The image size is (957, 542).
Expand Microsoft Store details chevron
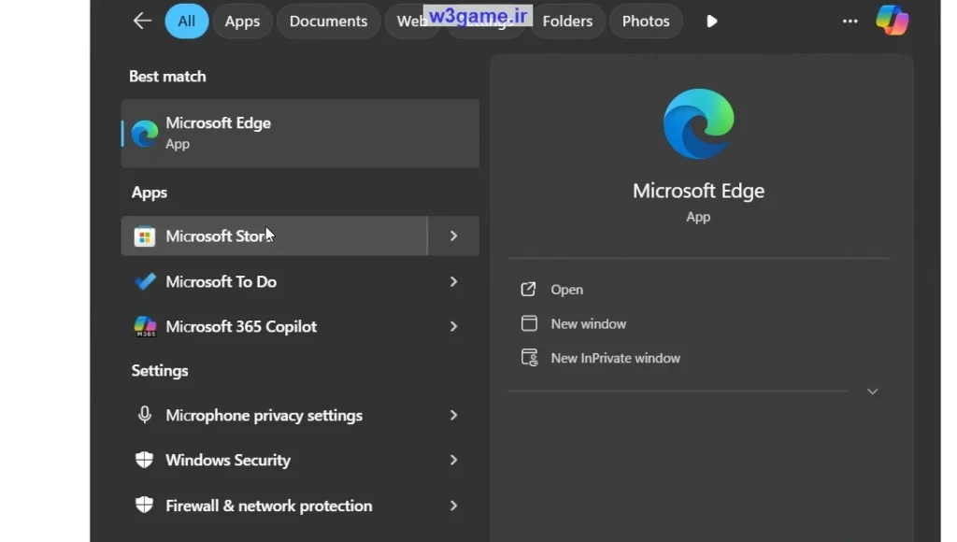(x=453, y=235)
